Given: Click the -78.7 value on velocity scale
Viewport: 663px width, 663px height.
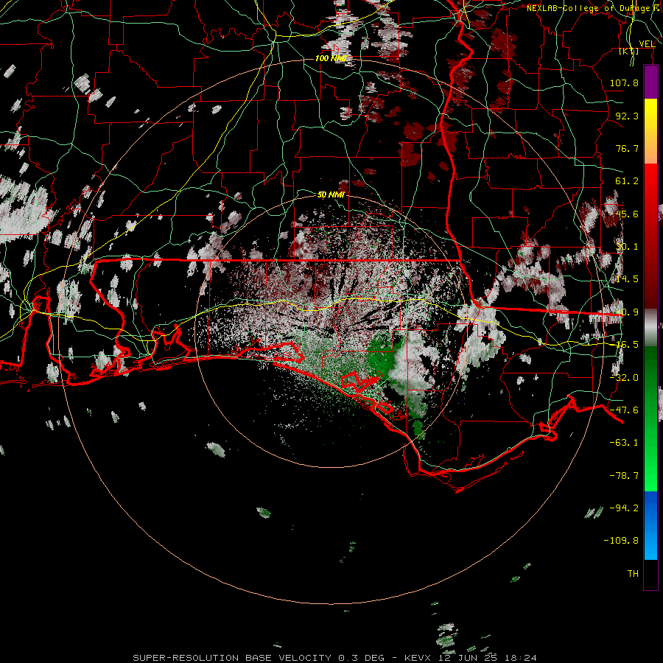Looking at the screenshot, I should tap(624, 476).
